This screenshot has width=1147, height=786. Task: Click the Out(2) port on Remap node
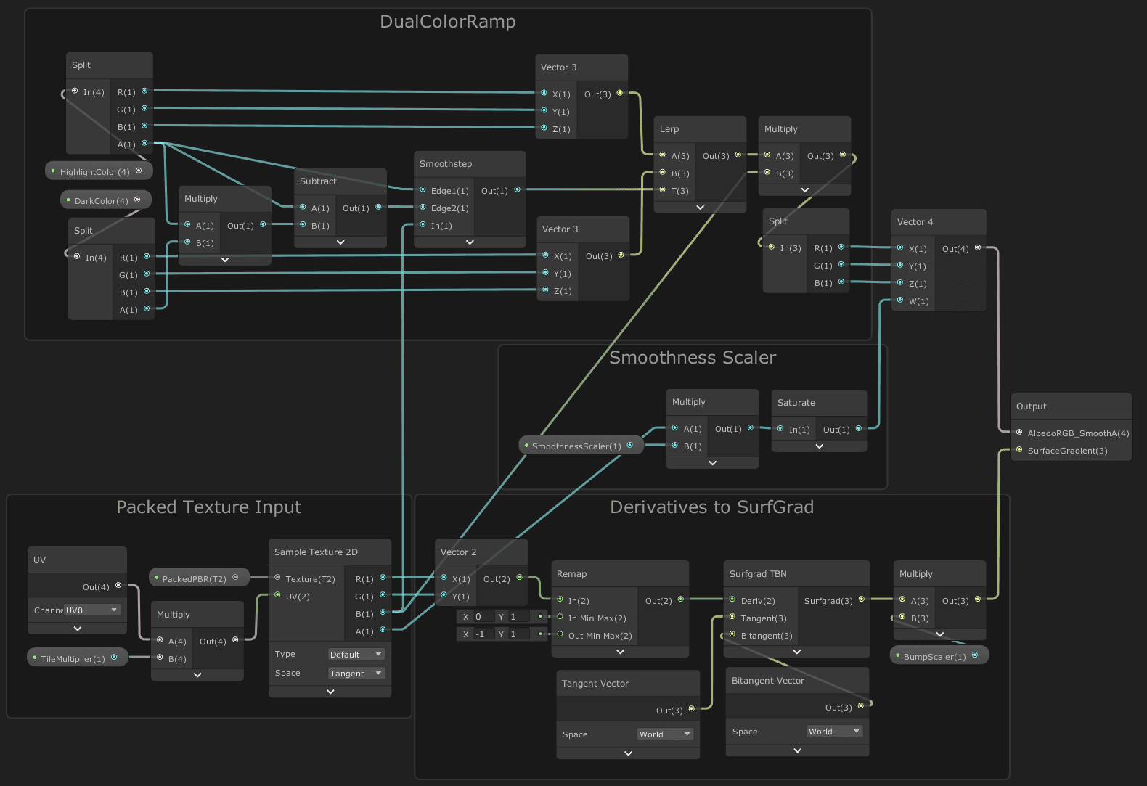[680, 599]
